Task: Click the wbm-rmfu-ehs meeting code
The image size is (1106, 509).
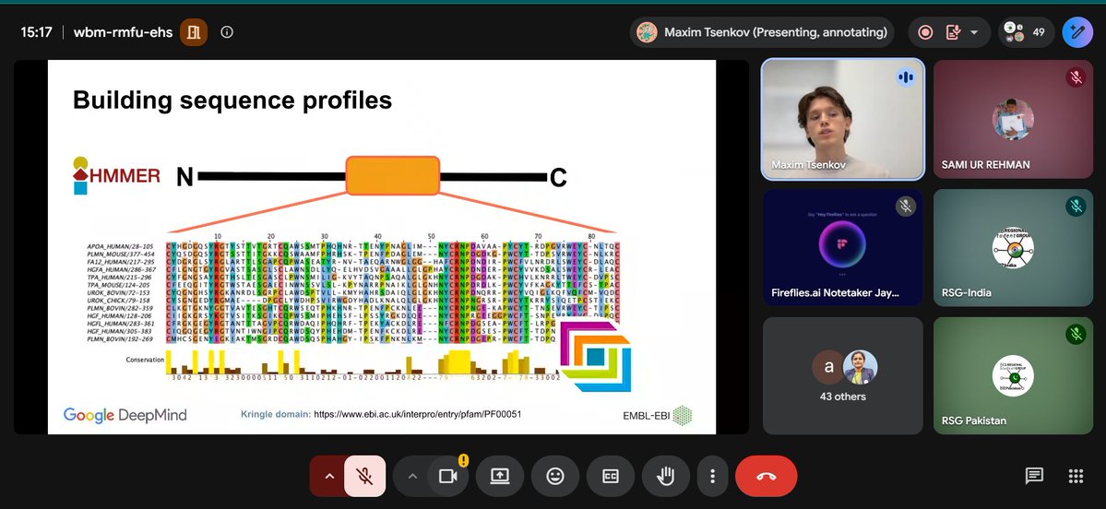Action: click(123, 32)
